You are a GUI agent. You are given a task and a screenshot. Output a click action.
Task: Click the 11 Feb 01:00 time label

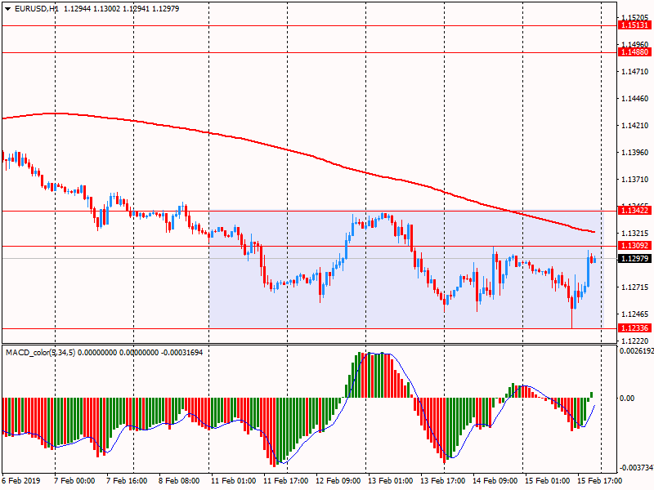click(x=233, y=480)
